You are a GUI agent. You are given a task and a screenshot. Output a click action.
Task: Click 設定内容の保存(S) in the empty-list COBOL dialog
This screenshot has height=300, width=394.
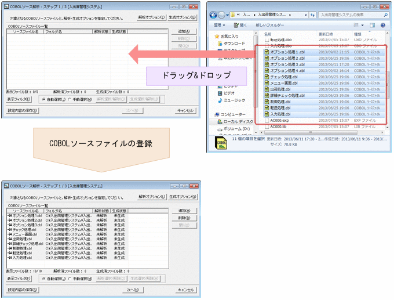click(x=23, y=111)
